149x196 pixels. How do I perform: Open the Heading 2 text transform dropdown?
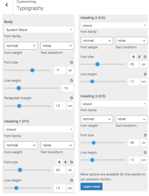(131, 41)
